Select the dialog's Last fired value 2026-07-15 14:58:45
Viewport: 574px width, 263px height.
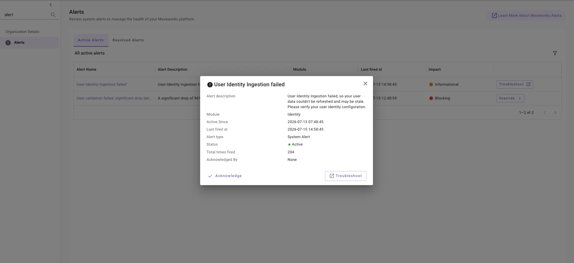305,129
